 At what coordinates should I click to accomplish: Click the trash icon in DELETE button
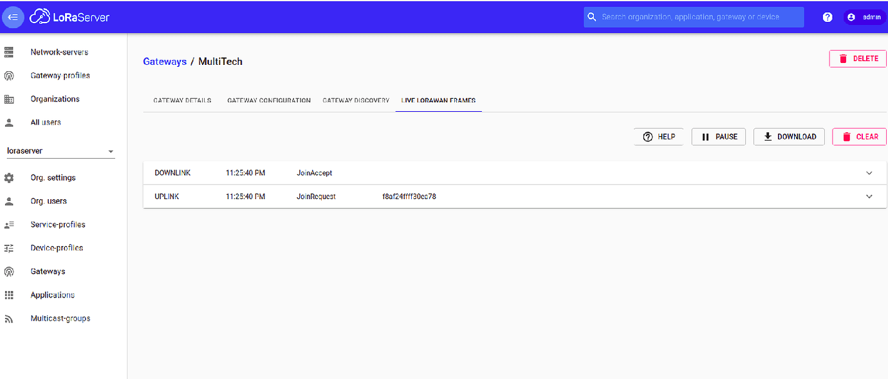coord(843,59)
